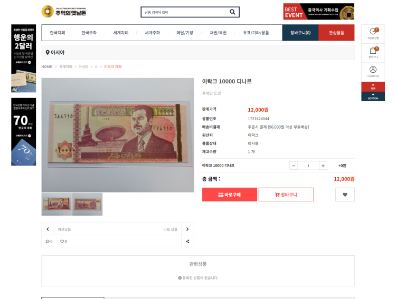396x299 pixels.
Task: Click the search magnifier icon
Action: 232,12
